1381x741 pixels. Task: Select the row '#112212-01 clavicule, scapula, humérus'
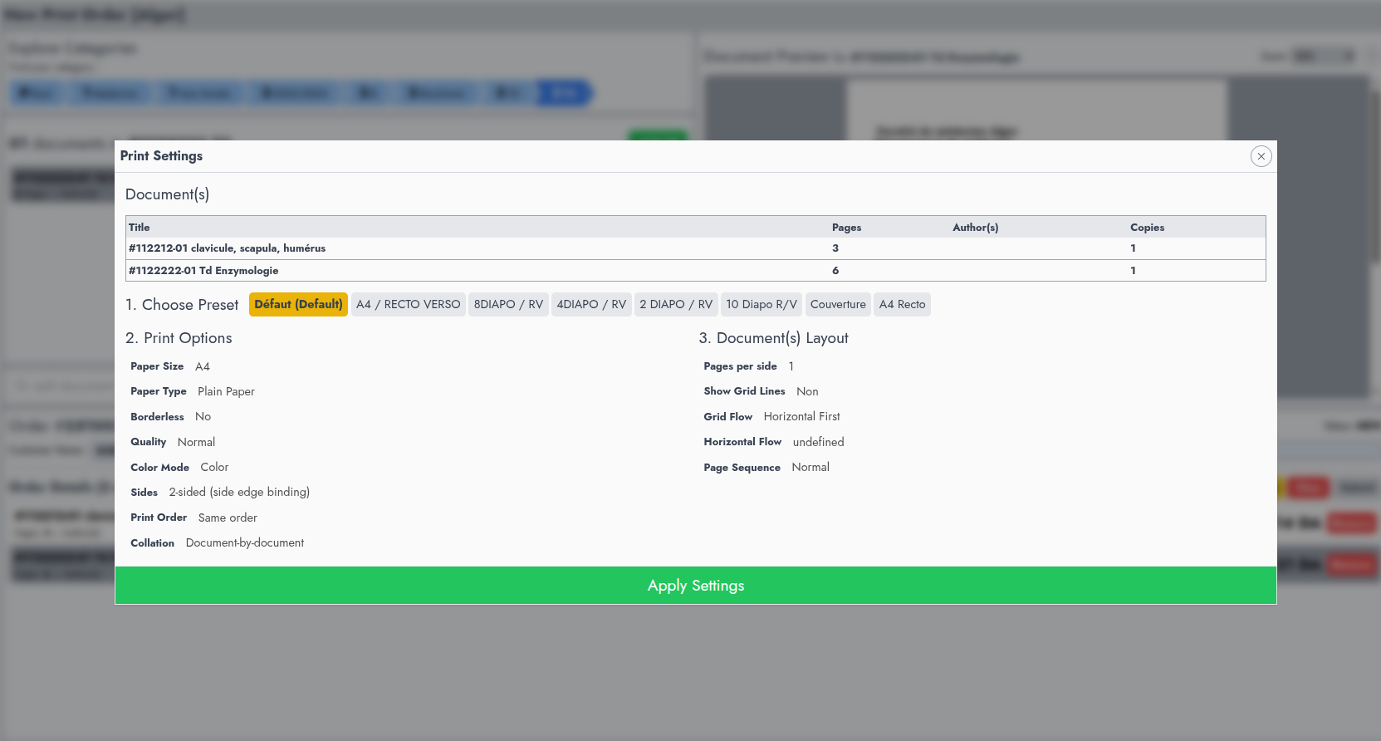click(x=696, y=248)
